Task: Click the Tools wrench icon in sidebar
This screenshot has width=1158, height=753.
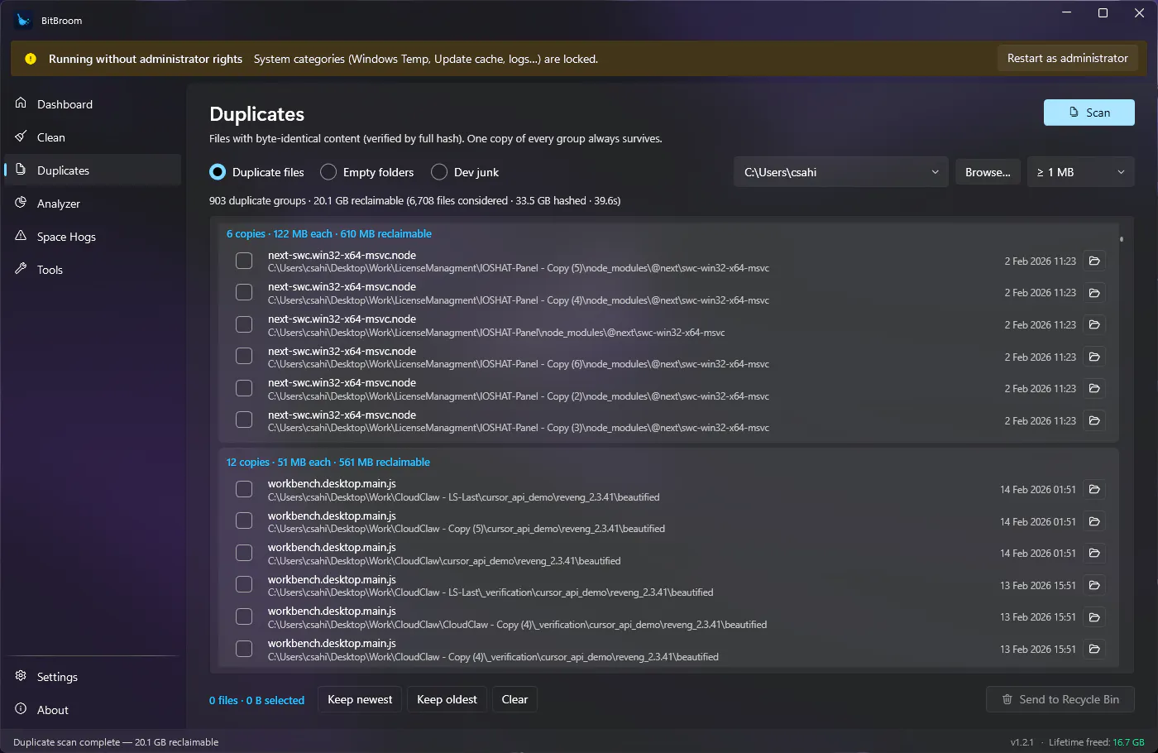Action: [21, 269]
